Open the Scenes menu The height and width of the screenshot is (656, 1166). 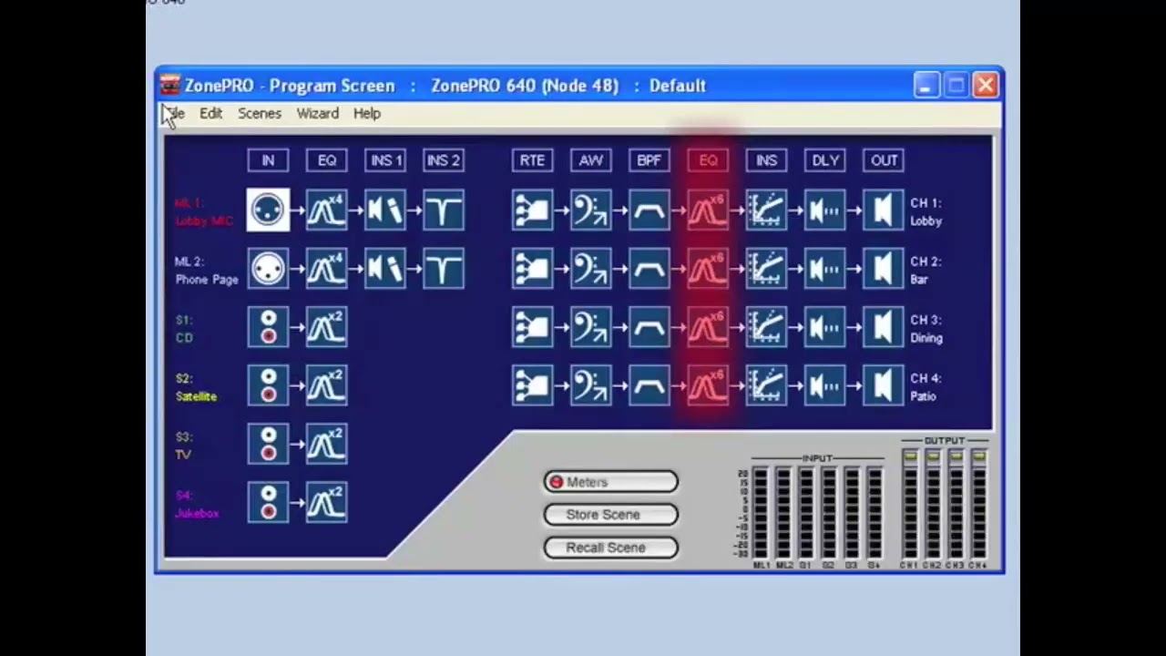click(260, 114)
